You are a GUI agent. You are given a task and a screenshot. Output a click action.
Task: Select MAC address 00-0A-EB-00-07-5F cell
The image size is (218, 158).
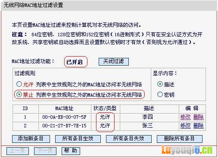(65, 117)
